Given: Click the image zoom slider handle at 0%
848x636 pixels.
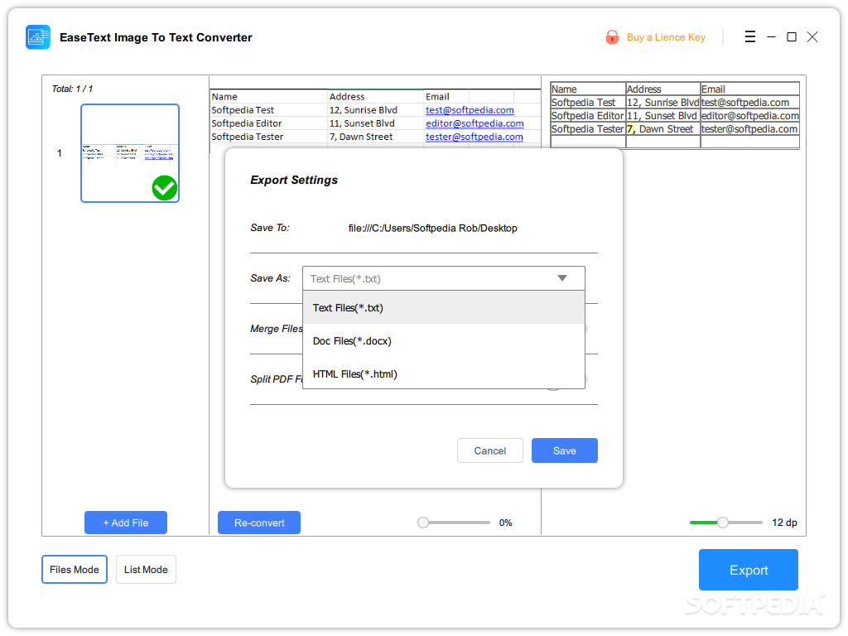Looking at the screenshot, I should coord(423,523).
